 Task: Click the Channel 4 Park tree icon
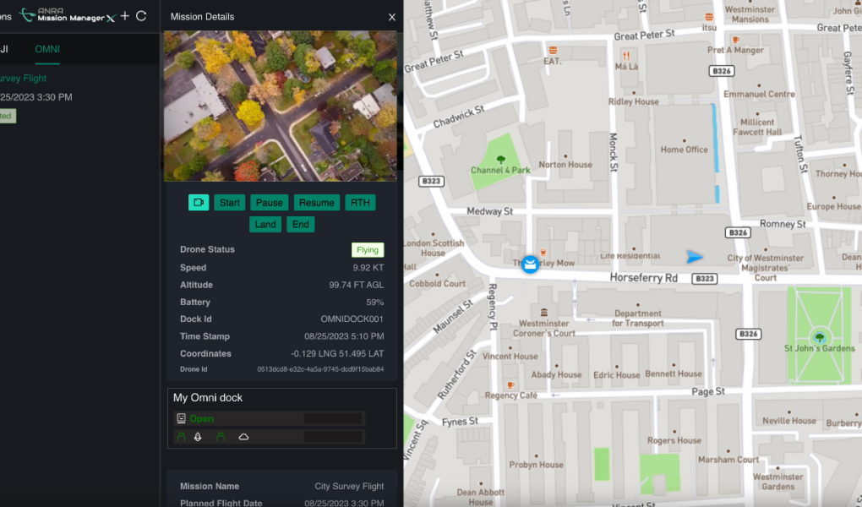(x=501, y=159)
